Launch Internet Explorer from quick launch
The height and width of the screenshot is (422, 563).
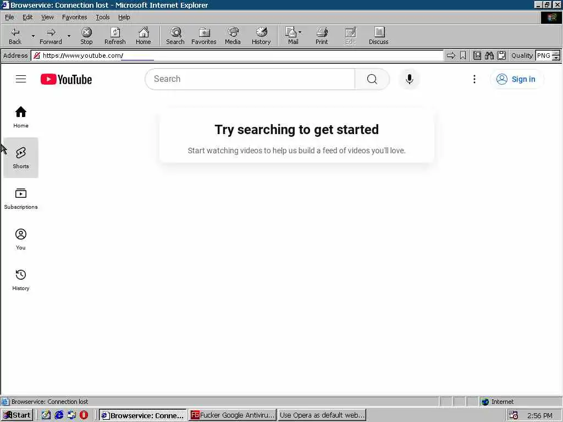(59, 415)
